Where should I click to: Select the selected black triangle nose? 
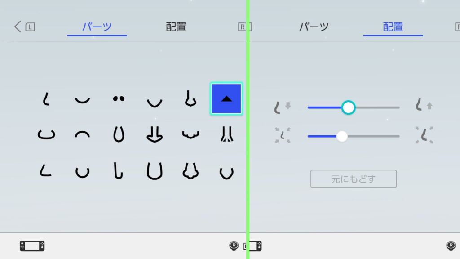click(226, 98)
